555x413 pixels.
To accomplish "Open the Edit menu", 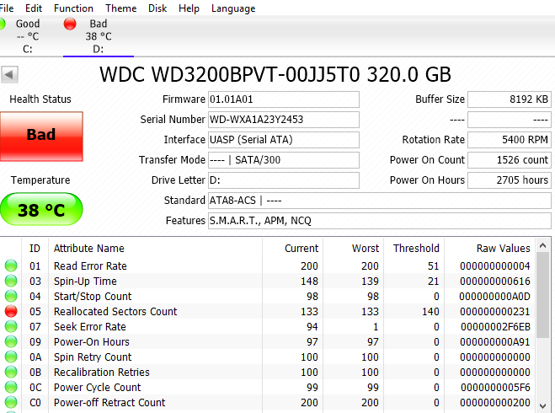I will pos(34,8).
